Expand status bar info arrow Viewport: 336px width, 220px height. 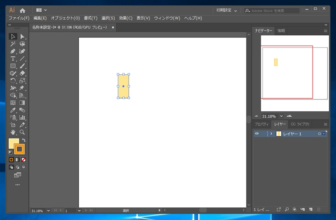(159, 210)
